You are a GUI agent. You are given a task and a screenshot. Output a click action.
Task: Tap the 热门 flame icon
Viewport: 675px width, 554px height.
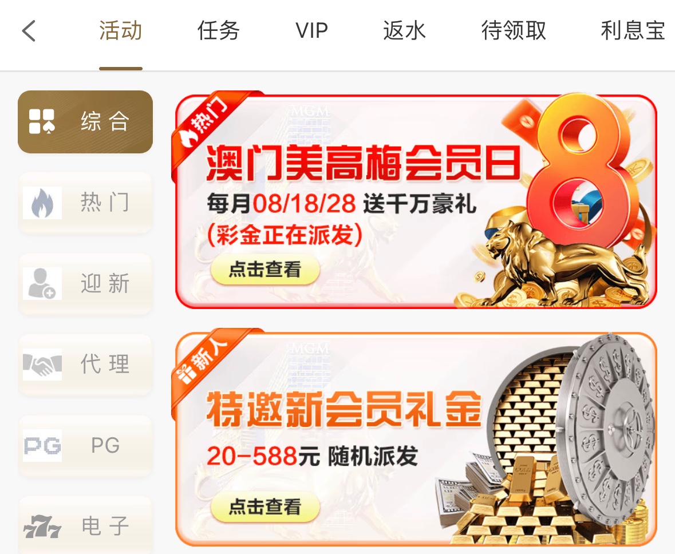[42, 203]
